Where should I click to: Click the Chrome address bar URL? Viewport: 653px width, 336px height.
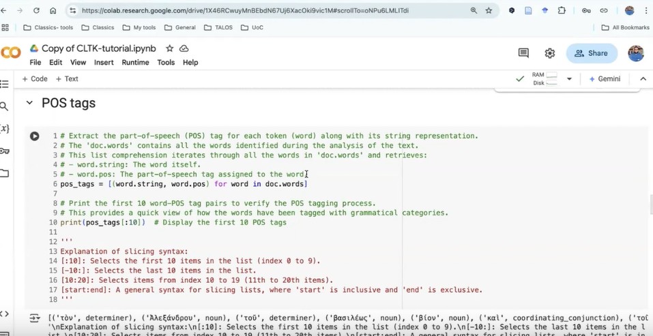pyautogui.click(x=246, y=10)
